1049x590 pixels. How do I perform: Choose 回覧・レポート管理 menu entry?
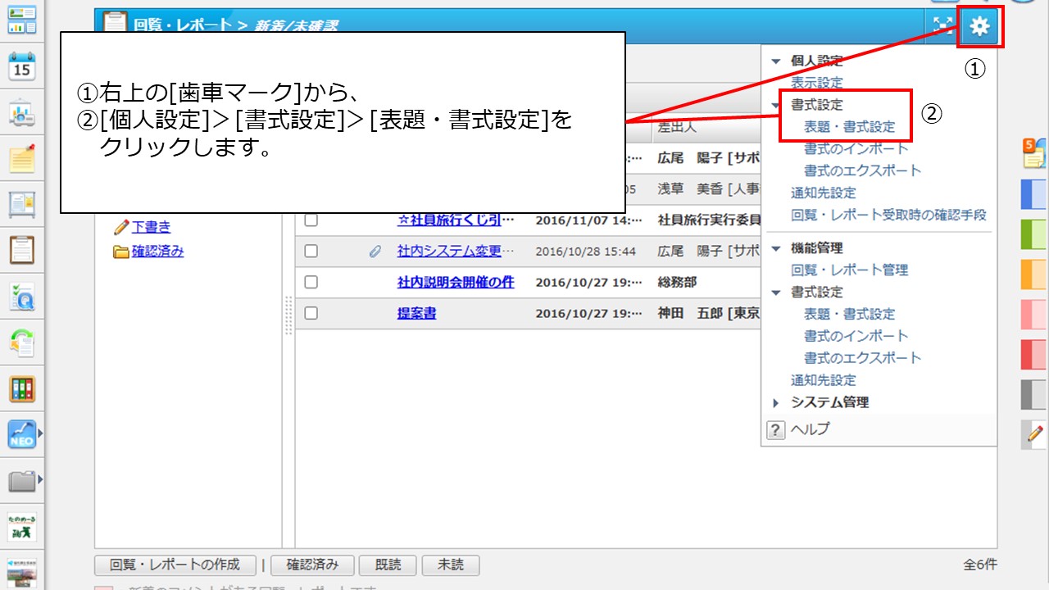(x=849, y=270)
